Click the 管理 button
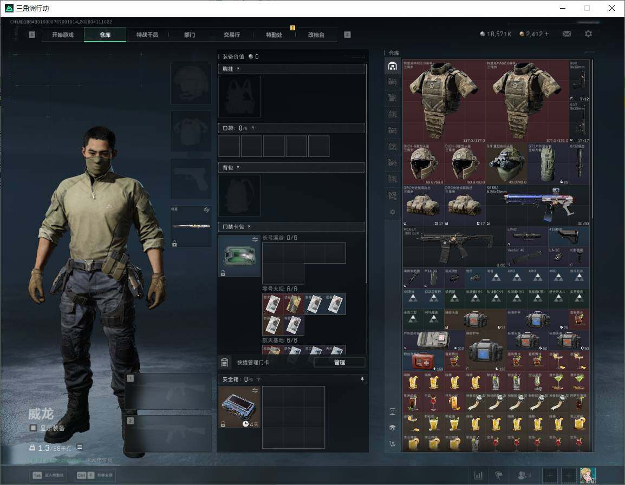The image size is (625, 485). coord(339,362)
